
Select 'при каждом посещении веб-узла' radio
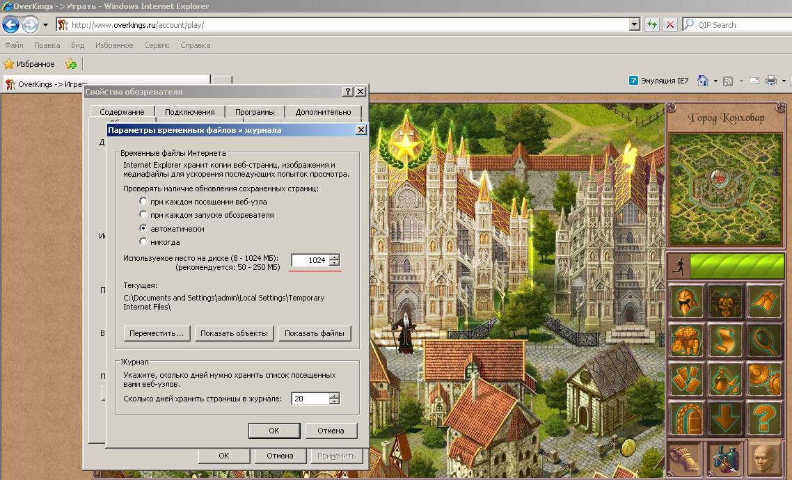pos(143,201)
